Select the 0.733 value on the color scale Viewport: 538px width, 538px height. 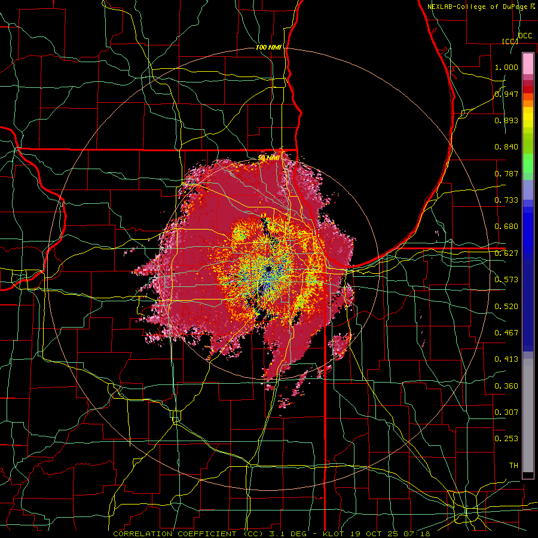click(506, 200)
